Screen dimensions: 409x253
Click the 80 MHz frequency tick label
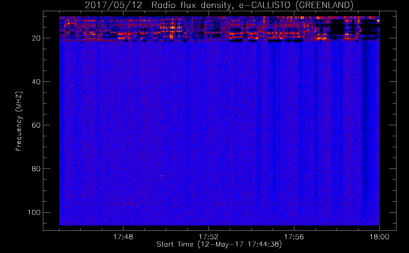[x=36, y=169]
